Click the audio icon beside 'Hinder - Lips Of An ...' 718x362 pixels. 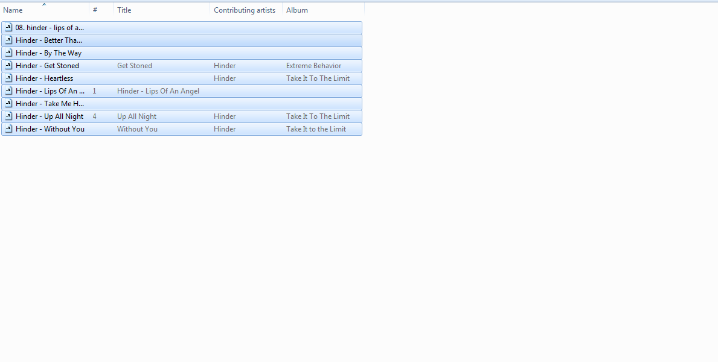pos(8,91)
